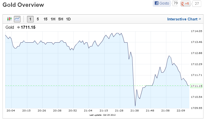Click the gray arrow beside gold price
206x119 pixels.
tap(18, 27)
